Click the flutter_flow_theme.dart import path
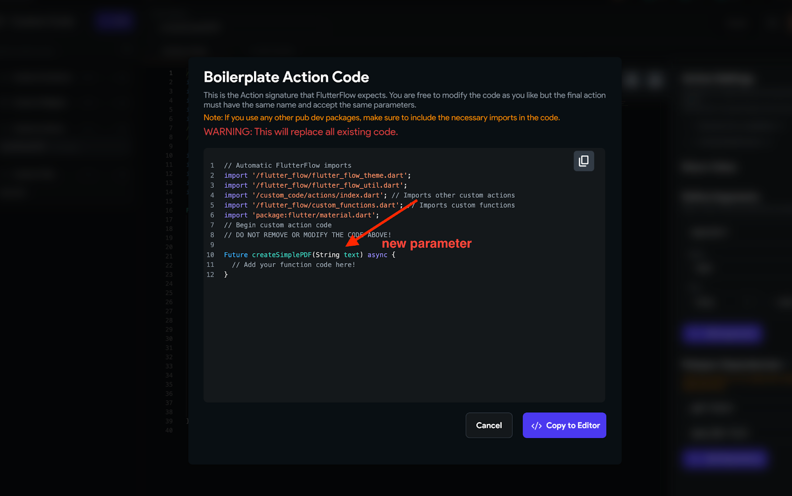This screenshot has height=496, width=792. pyautogui.click(x=330, y=176)
